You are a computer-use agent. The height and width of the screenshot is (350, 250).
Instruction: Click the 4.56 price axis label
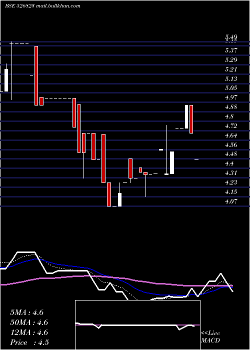click(231, 144)
